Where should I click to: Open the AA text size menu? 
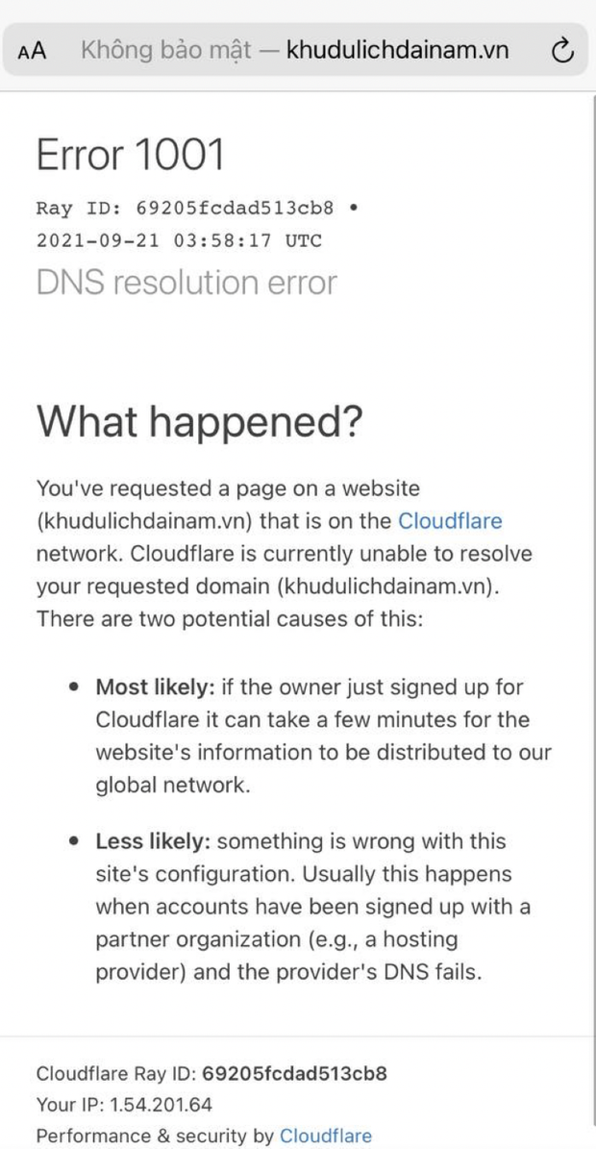(33, 51)
